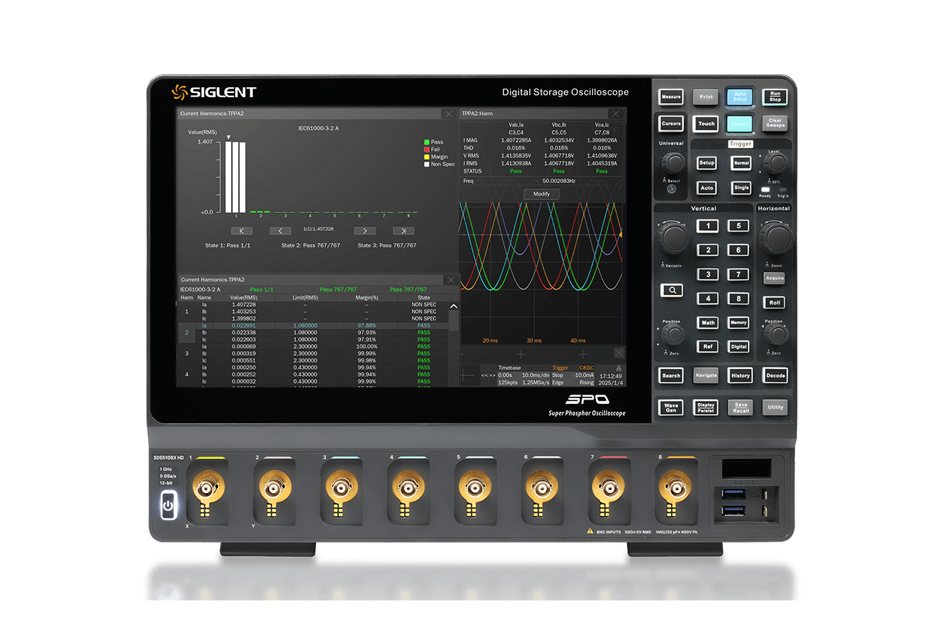The height and width of the screenshot is (629, 944).
Task: Click the Acquire button
Action: [775, 278]
